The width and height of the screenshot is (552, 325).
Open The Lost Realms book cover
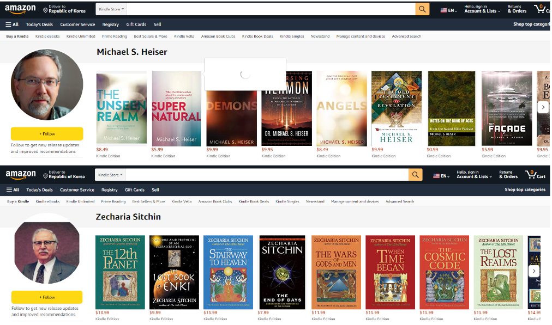498,272
